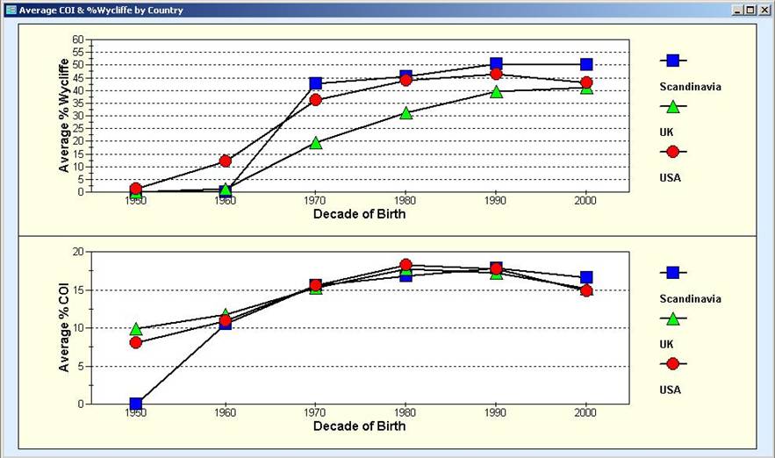
Task: Click Scandinavia 1990 square point in Wycliffe chart
Action: click(x=496, y=64)
